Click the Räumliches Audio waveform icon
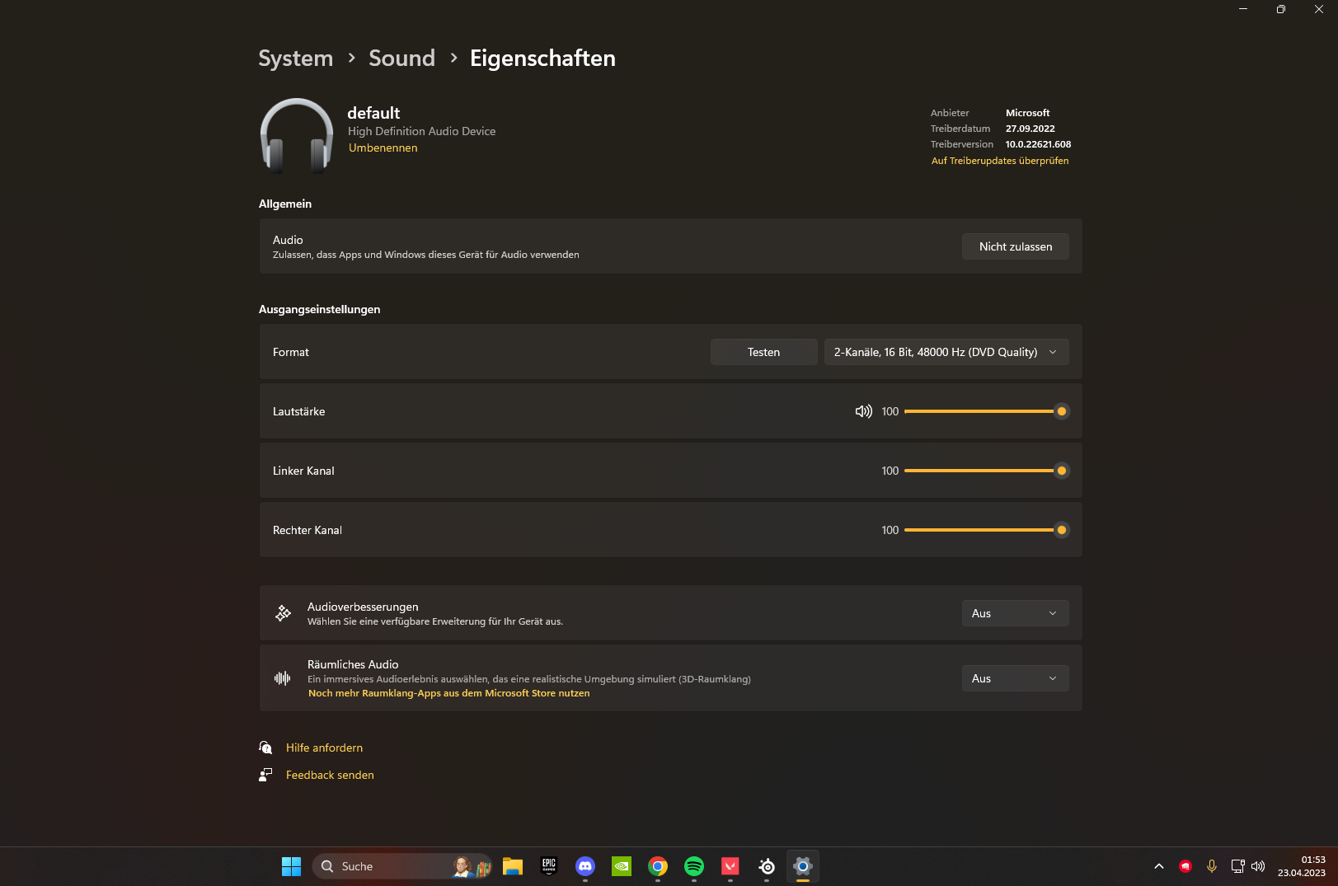The width and height of the screenshot is (1338, 886). point(283,678)
